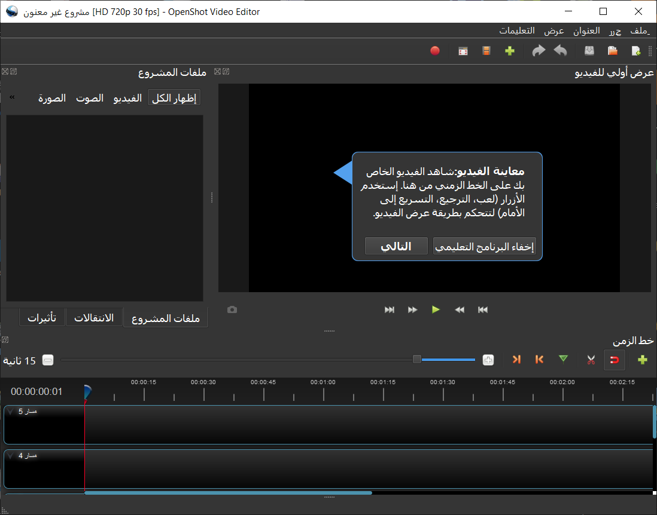
Task: Click the new project icon
Action: tap(635, 51)
